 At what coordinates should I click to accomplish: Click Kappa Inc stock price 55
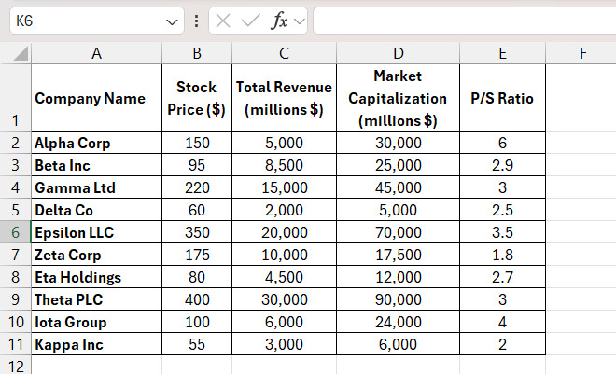197,344
